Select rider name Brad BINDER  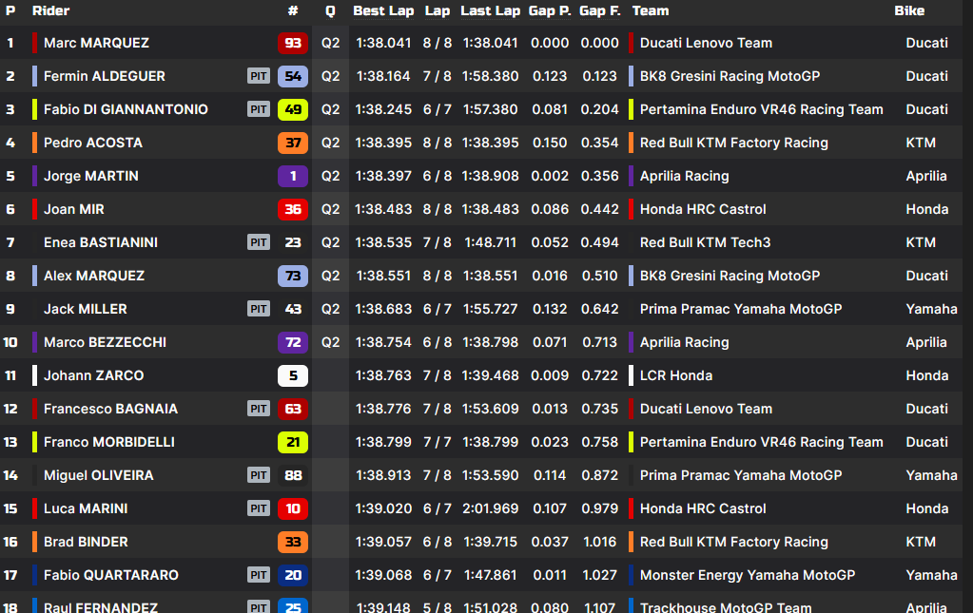point(86,542)
